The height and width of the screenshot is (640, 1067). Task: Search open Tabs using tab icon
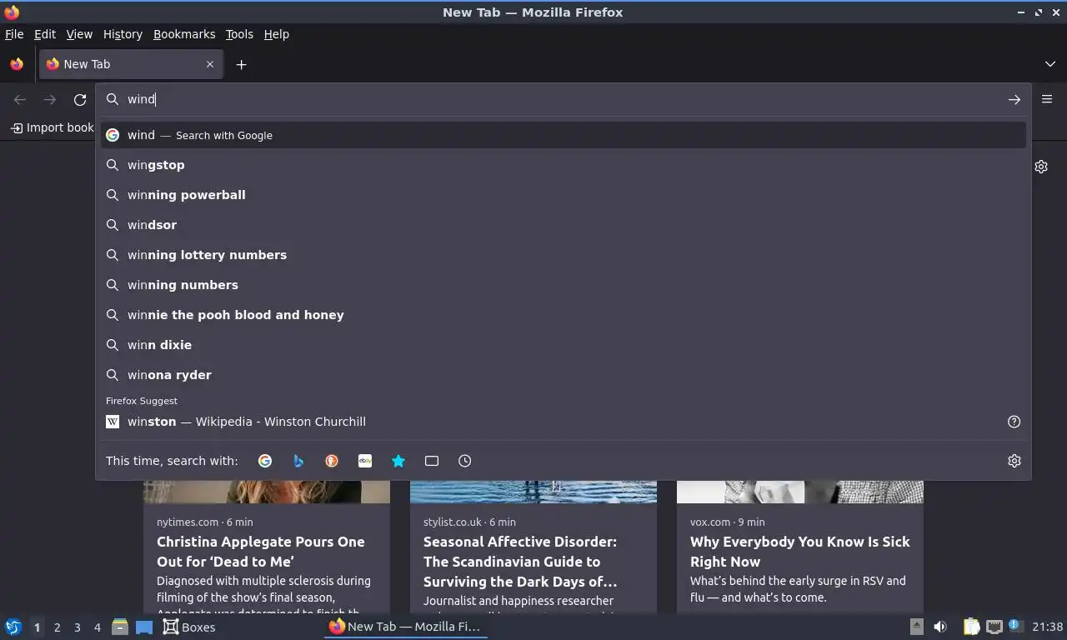coord(432,461)
